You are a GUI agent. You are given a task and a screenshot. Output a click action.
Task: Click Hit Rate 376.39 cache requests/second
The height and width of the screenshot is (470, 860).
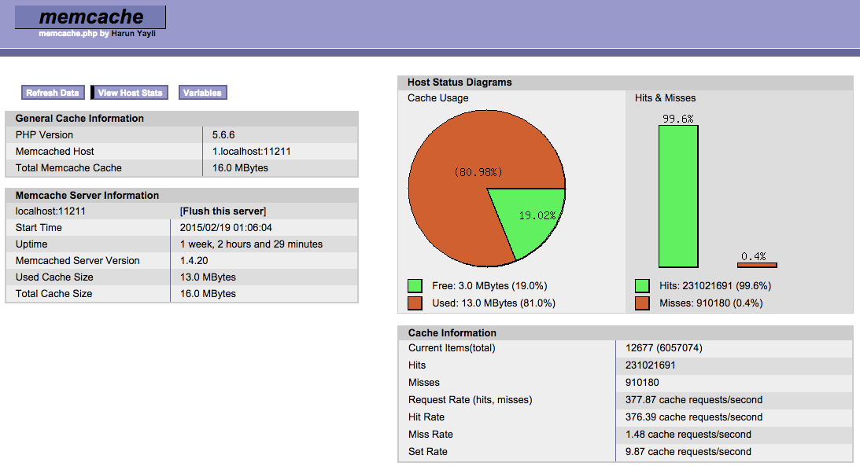pos(694,417)
